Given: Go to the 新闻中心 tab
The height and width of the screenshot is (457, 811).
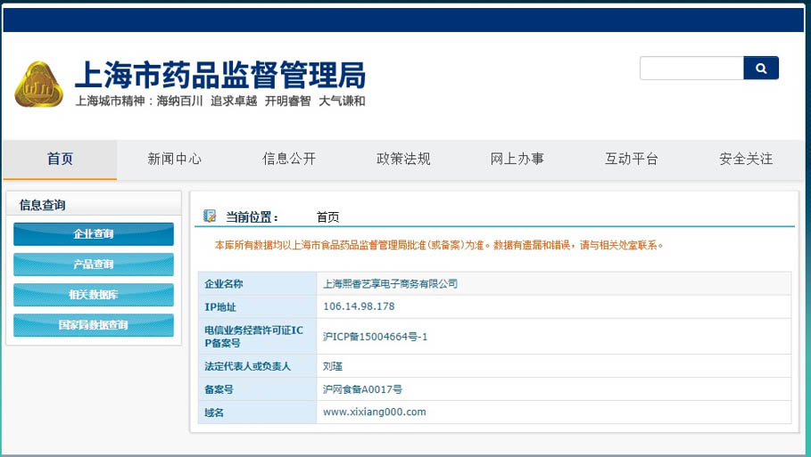Looking at the screenshot, I should [x=174, y=159].
